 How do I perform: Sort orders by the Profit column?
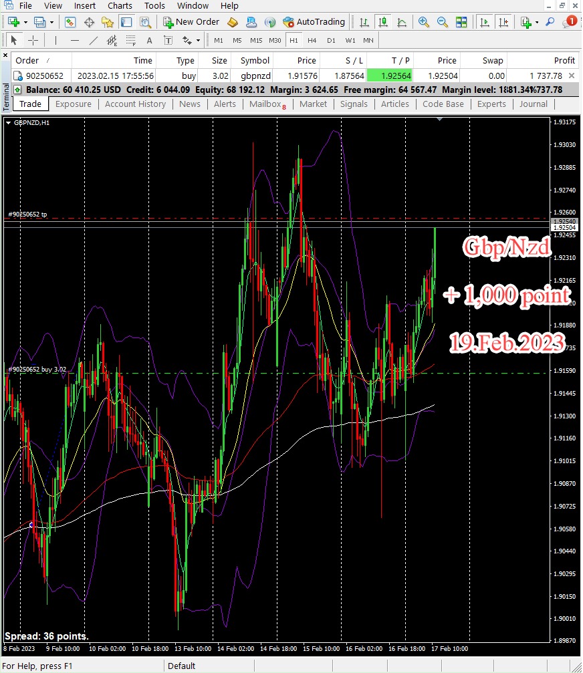click(544, 61)
